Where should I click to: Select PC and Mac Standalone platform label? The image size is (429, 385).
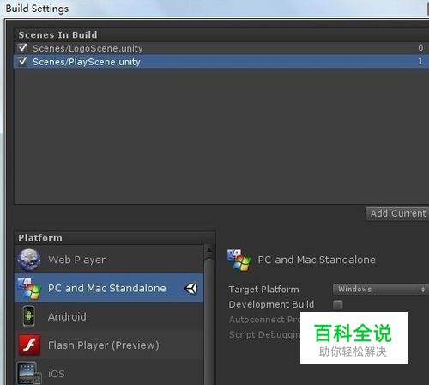click(107, 288)
